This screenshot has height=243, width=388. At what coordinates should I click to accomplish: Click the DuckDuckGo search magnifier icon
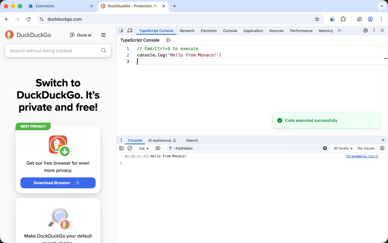pyautogui.click(x=104, y=51)
